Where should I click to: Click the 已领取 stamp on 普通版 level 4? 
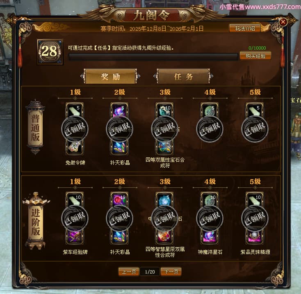click(x=210, y=129)
